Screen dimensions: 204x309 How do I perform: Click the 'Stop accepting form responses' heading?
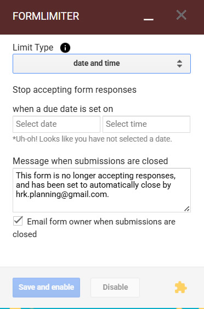coord(75,90)
